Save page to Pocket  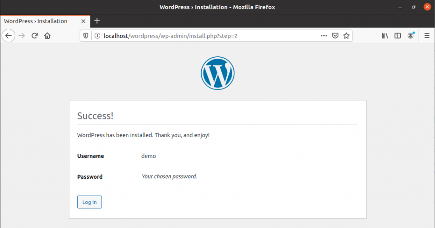pos(335,36)
